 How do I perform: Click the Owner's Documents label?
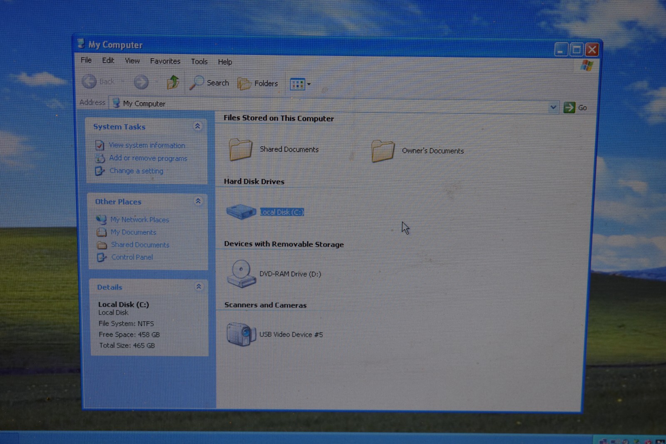432,151
